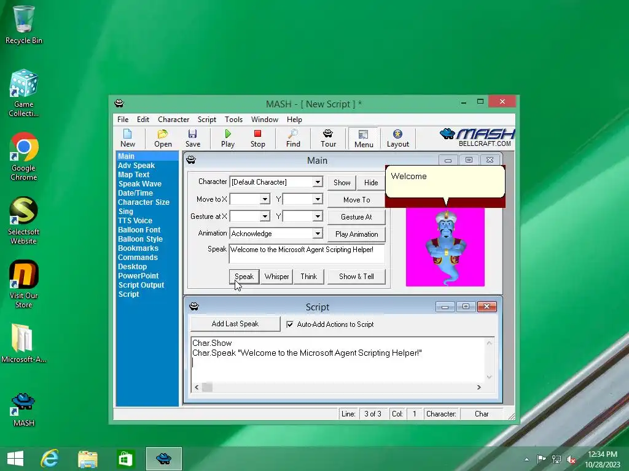Click the muted volume tray icon
This screenshot has width=629, height=471.
[571, 459]
